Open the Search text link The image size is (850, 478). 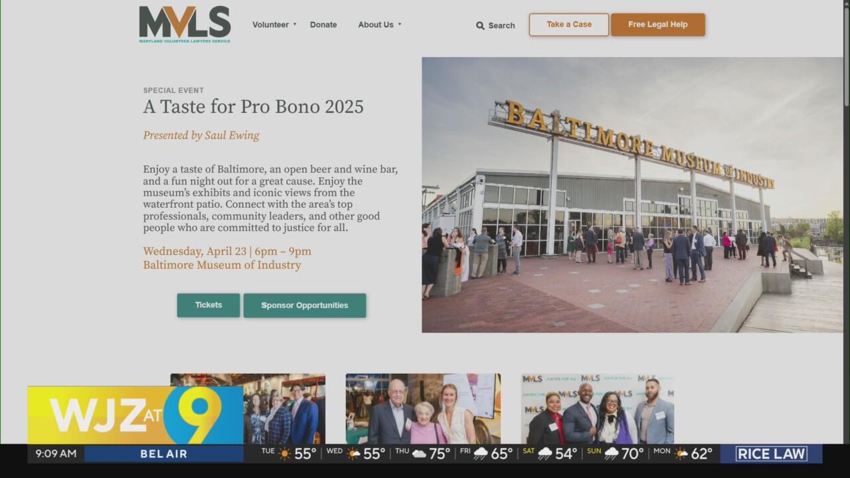[x=501, y=26]
